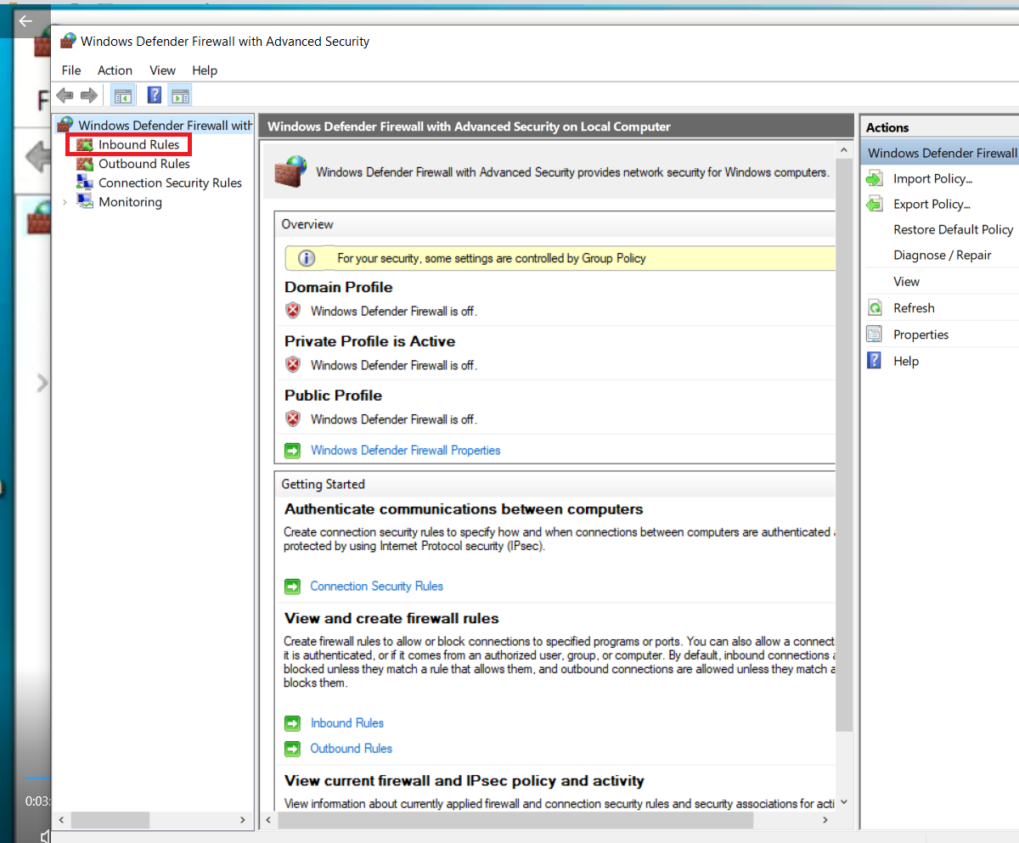Viewport: 1019px width, 843px height.
Task: Click center pane vertical scrollbar down arrow
Action: pyautogui.click(x=843, y=802)
